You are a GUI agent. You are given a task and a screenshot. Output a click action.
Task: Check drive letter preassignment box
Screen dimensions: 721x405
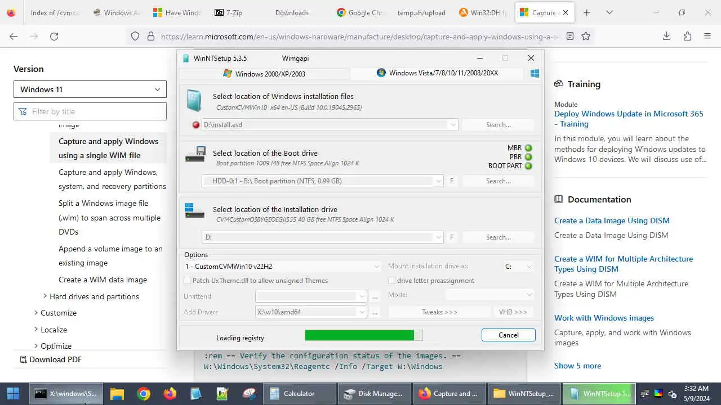pos(392,281)
